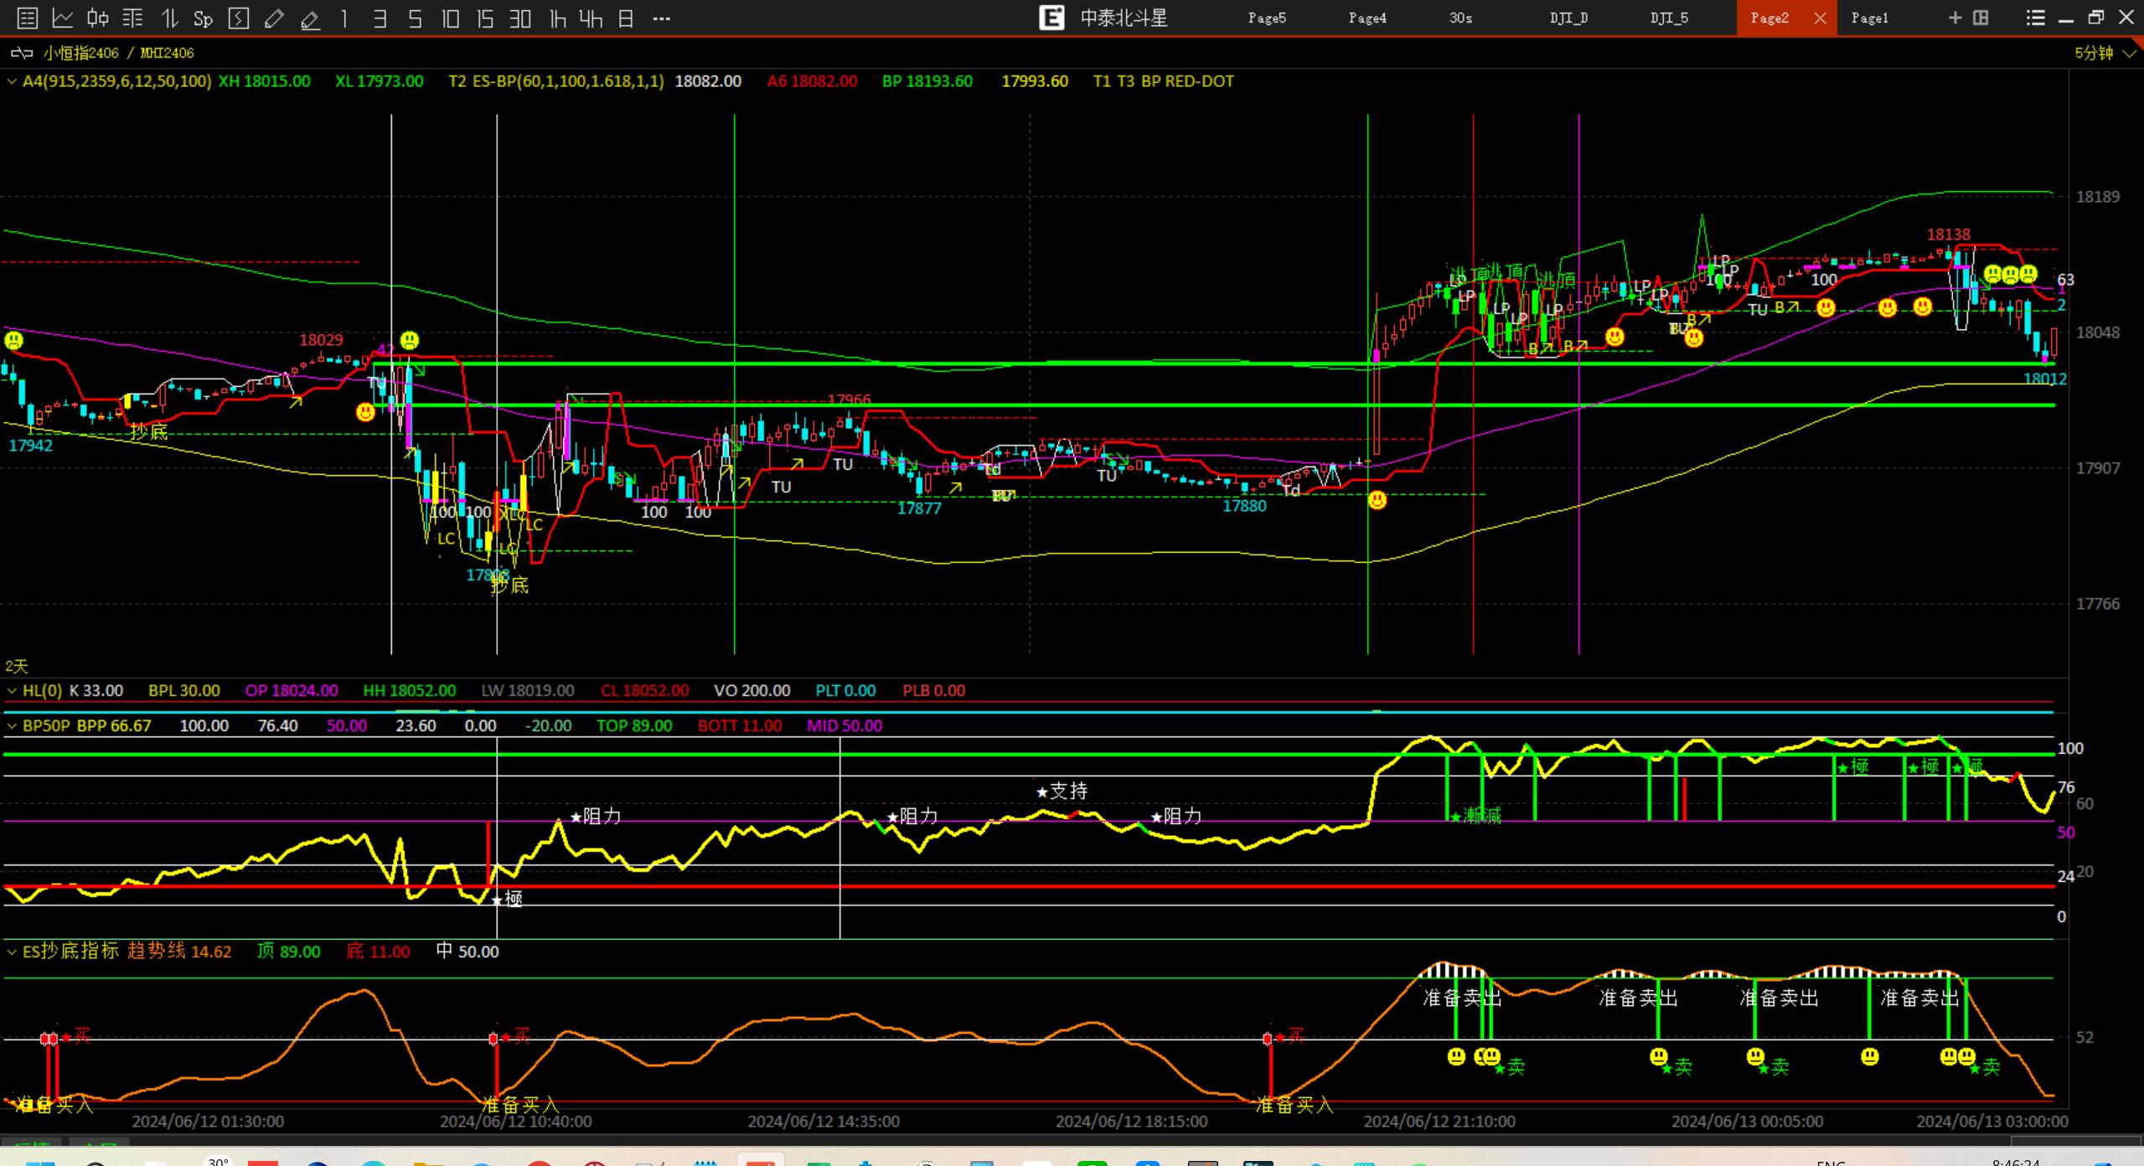Open the 5分钟 period dropdown
2144x1166 pixels.
click(2105, 53)
